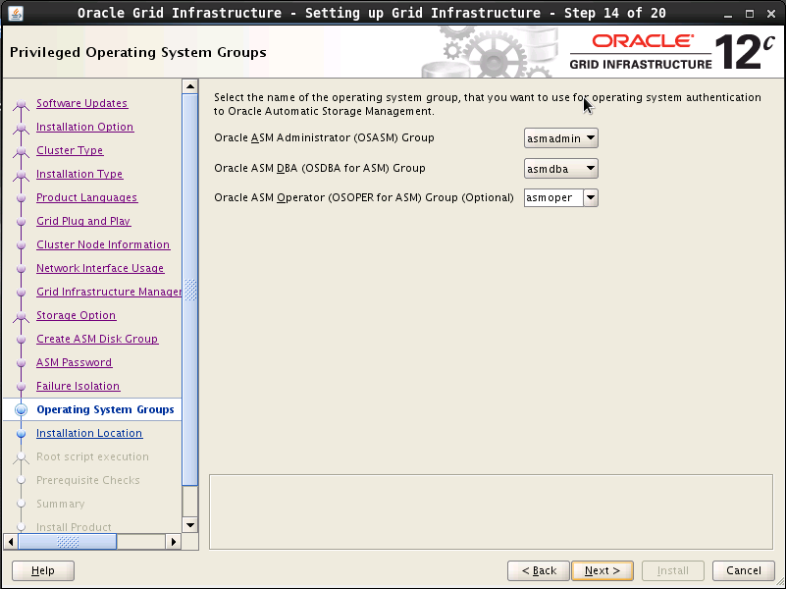This screenshot has height=589, width=786.
Task: Go to Cluster Node Information step
Action: (x=103, y=244)
